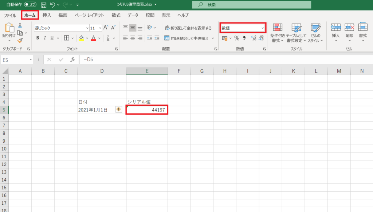
Task: Apply top vertical alignment
Action: coord(125,28)
